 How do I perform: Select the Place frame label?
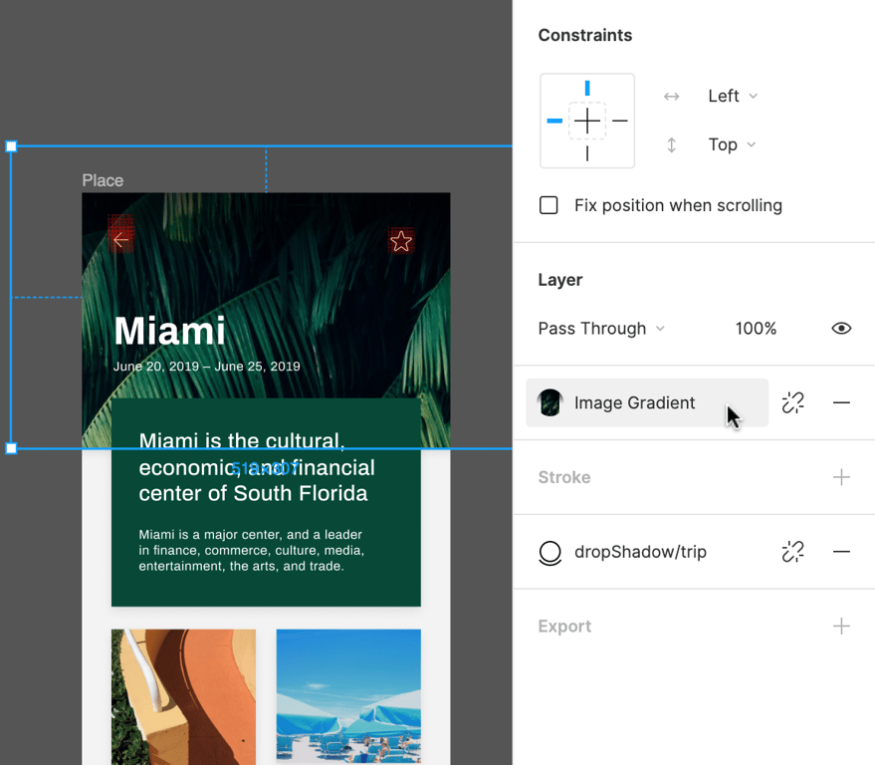tap(103, 180)
